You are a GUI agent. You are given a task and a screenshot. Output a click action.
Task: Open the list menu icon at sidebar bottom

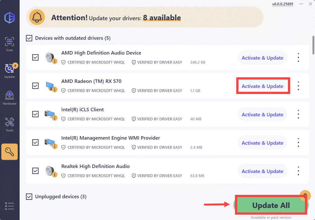[9, 206]
